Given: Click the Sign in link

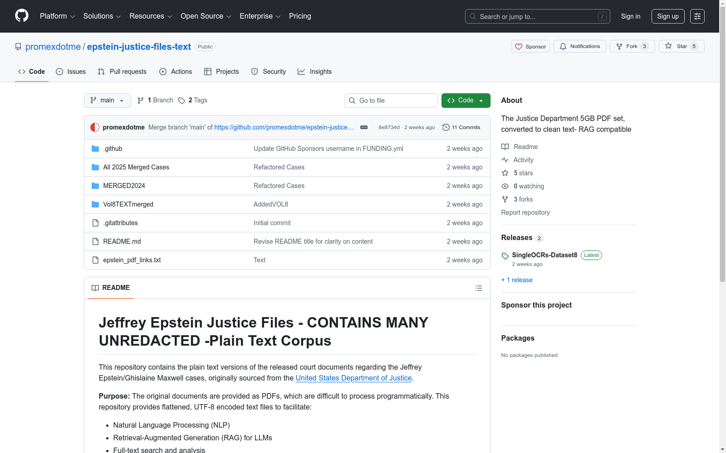Looking at the screenshot, I should click(x=631, y=16).
